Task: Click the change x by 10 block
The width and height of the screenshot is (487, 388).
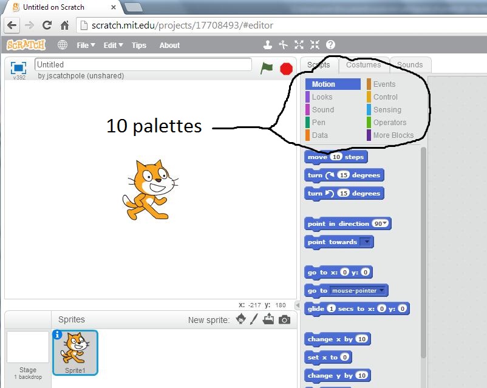Action: (x=338, y=339)
